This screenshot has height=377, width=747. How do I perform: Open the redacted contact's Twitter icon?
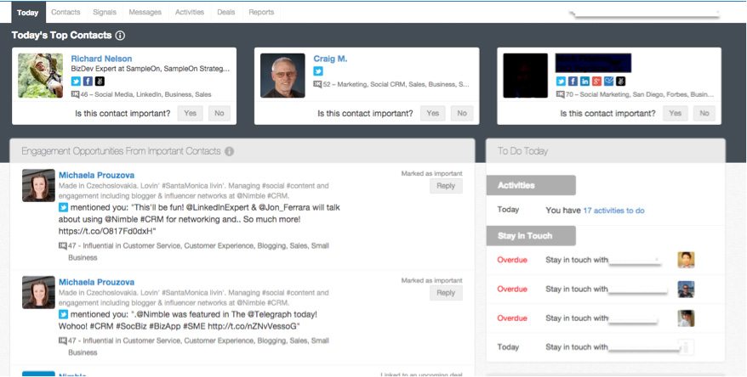tap(562, 82)
